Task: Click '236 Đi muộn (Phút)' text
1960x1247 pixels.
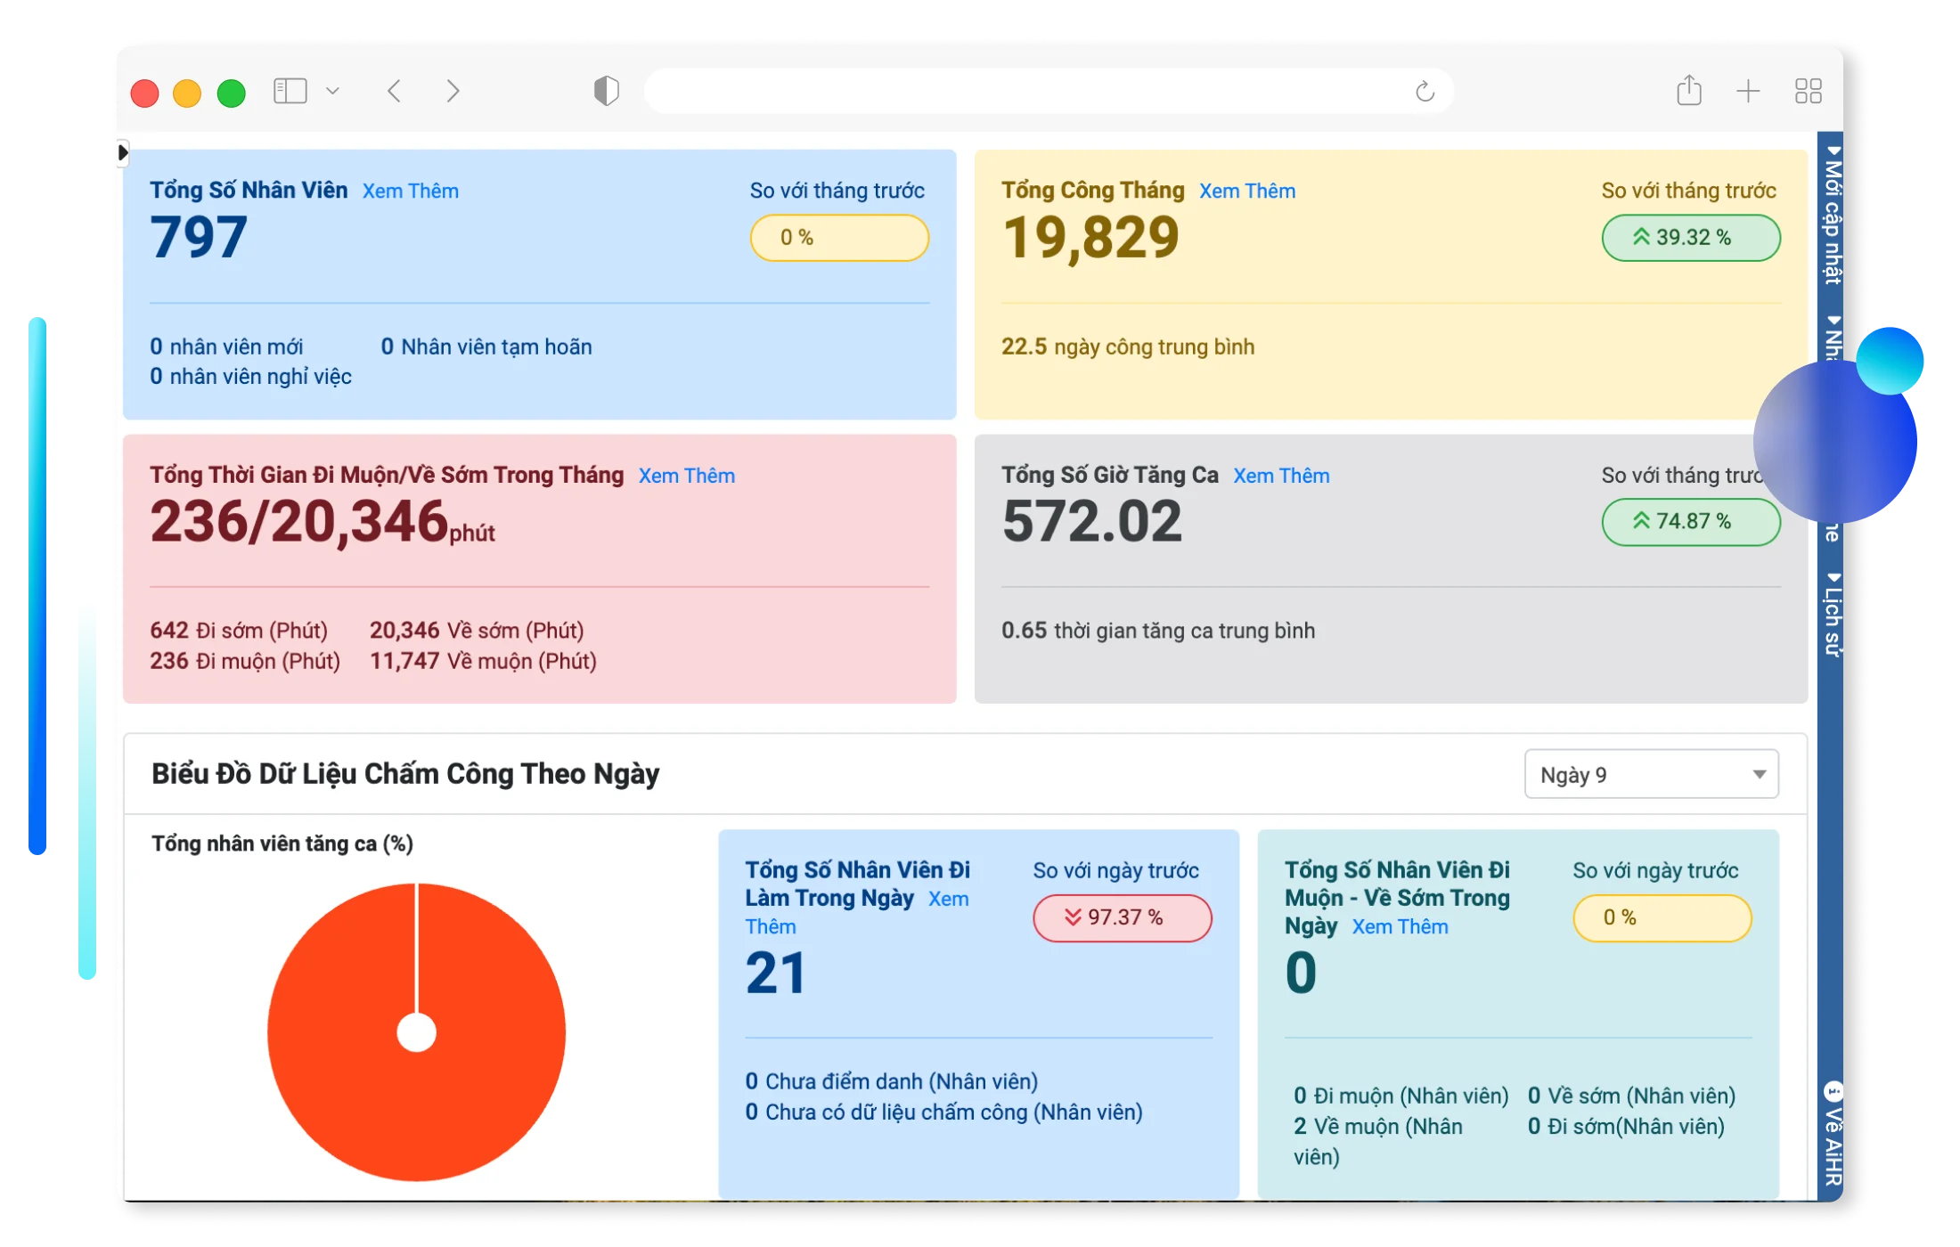Action: point(245,661)
